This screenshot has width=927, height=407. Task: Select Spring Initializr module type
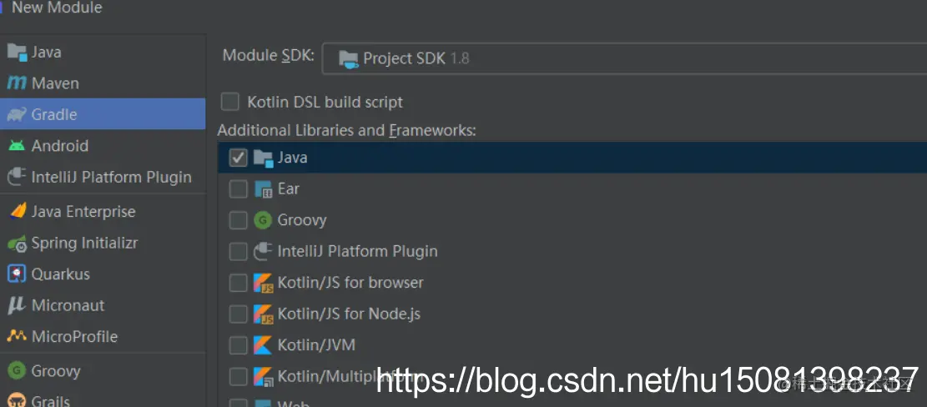pyautogui.click(x=103, y=243)
